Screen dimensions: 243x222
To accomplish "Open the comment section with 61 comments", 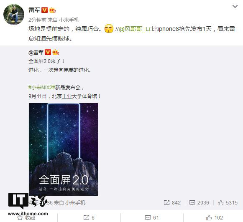I will (152, 218).
